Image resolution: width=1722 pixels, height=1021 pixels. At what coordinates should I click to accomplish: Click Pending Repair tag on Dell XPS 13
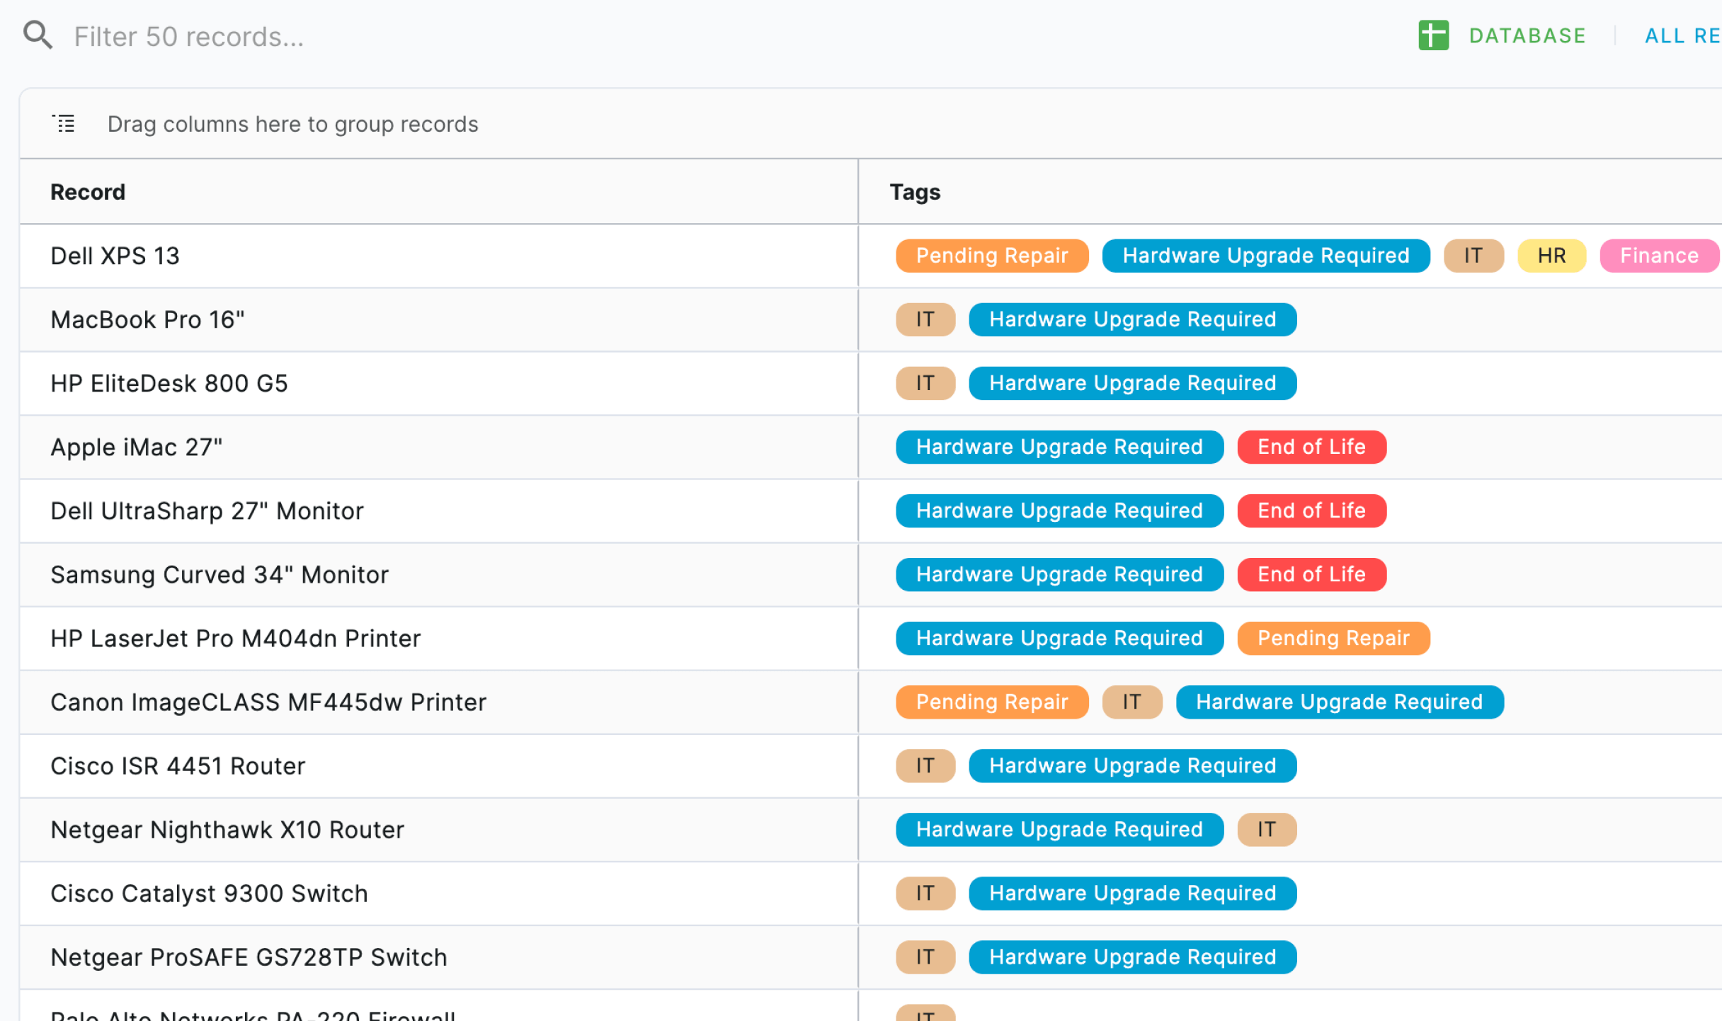click(992, 256)
